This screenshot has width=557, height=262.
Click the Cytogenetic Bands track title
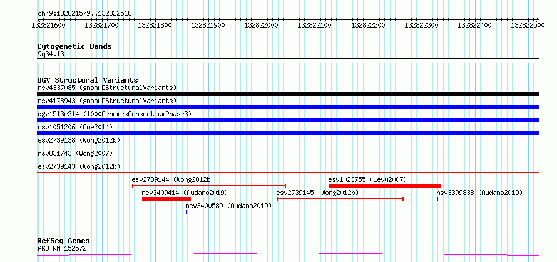(74, 46)
